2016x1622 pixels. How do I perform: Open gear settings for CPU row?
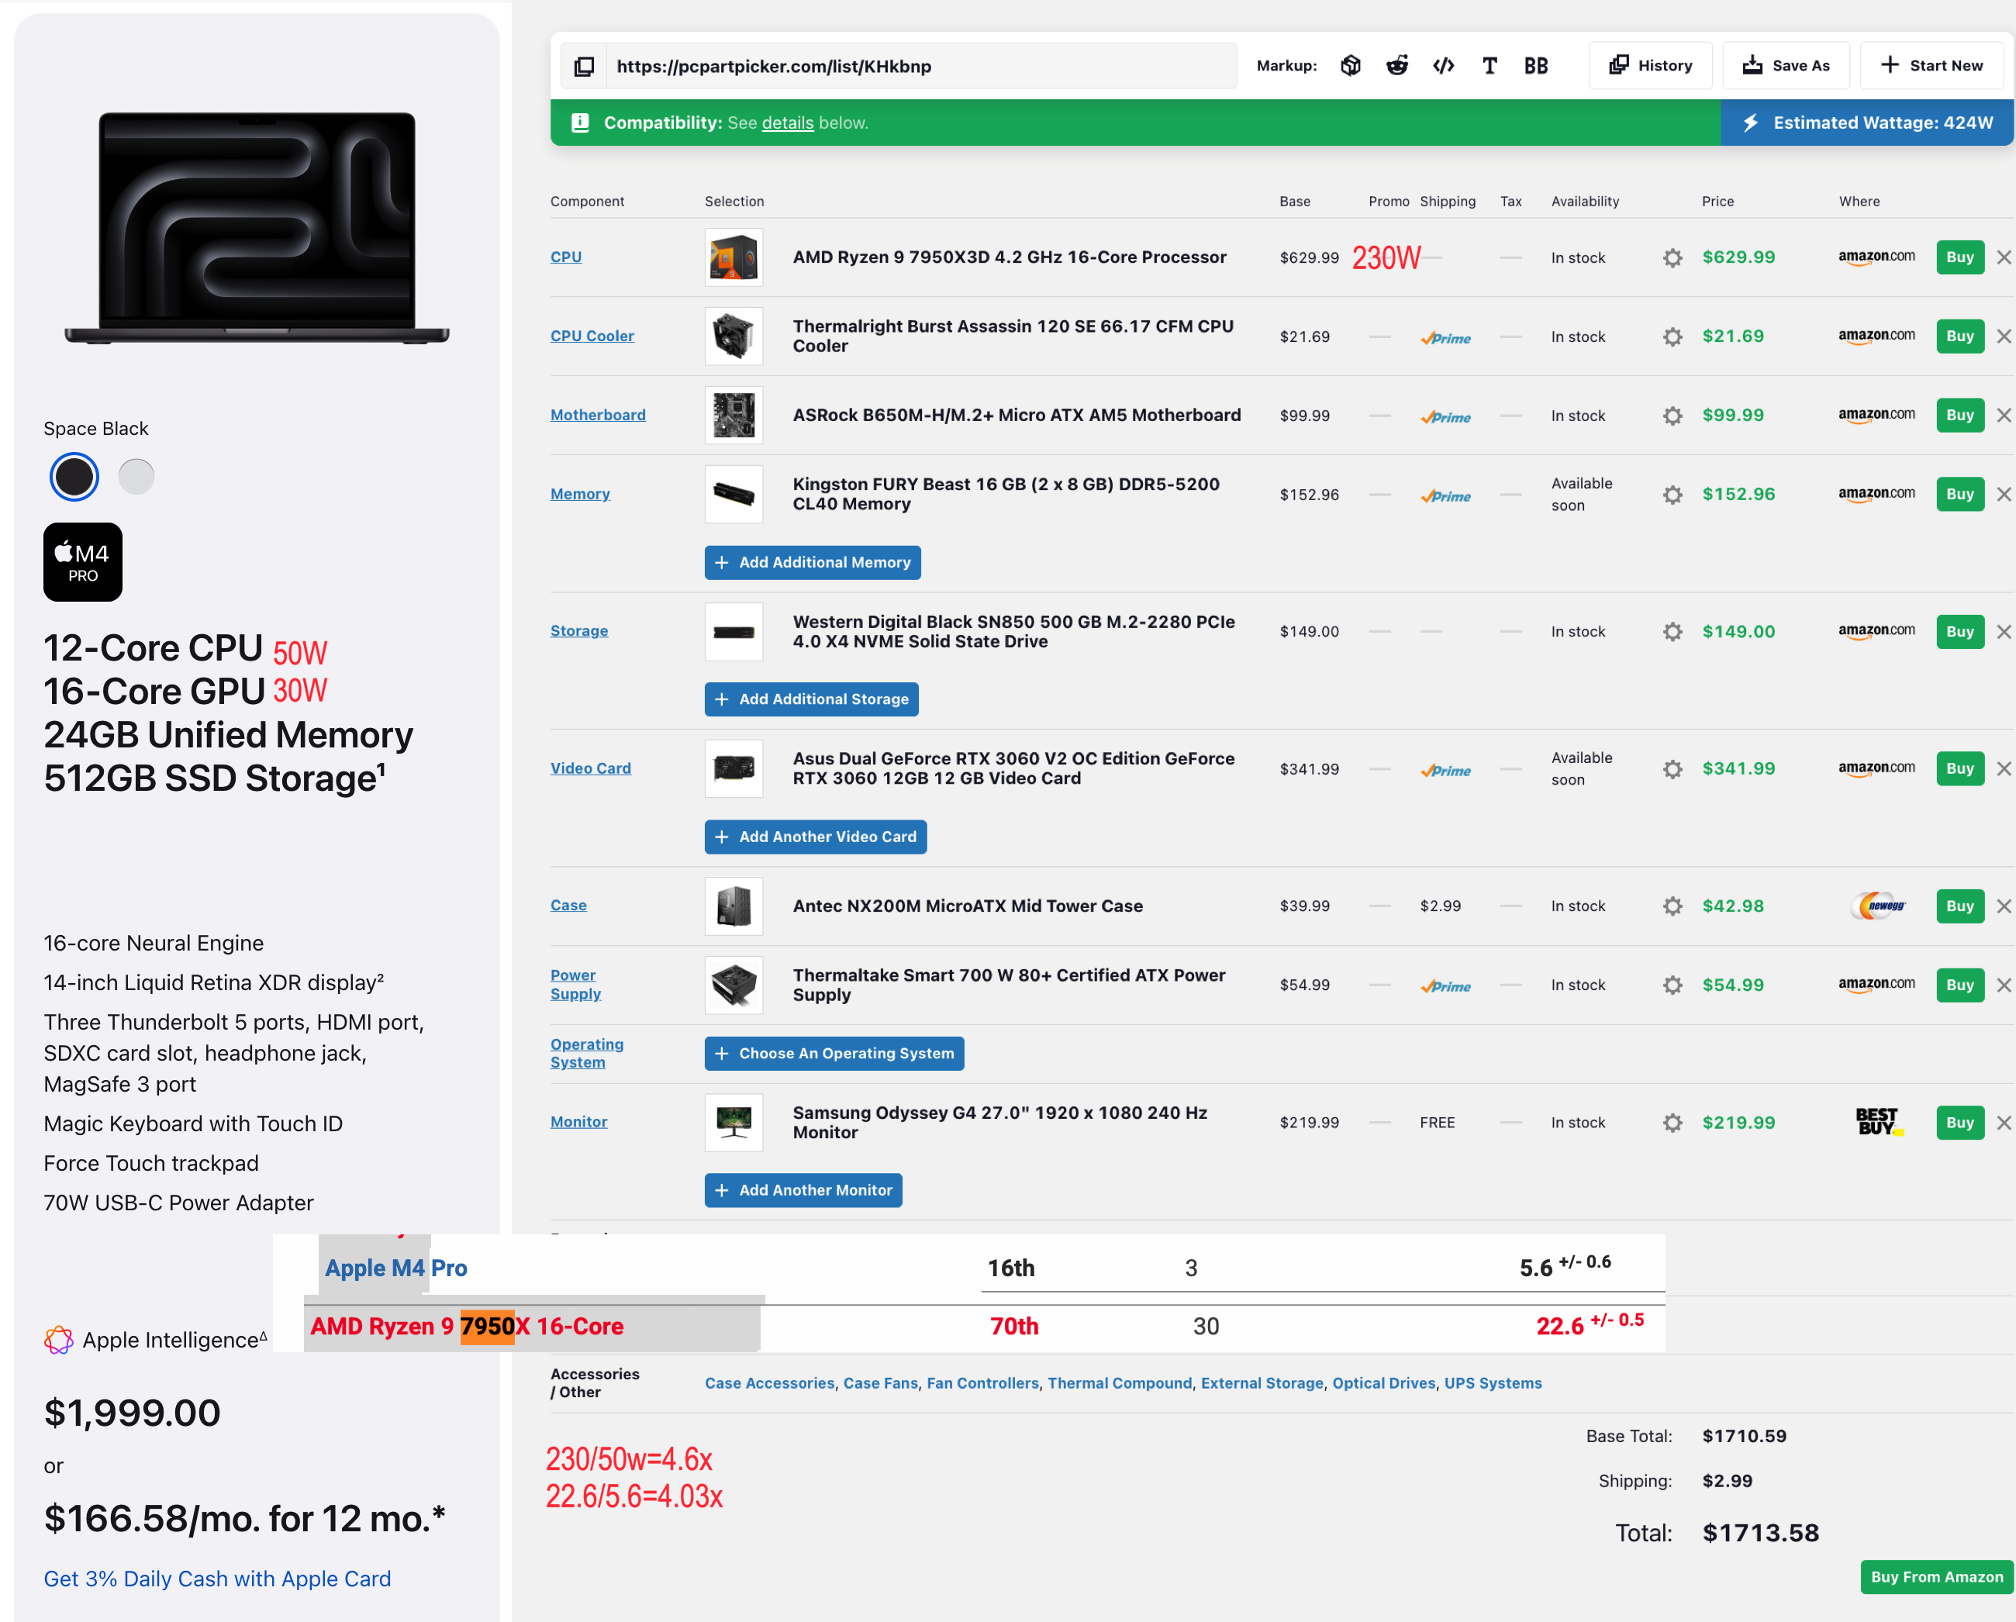(1672, 258)
